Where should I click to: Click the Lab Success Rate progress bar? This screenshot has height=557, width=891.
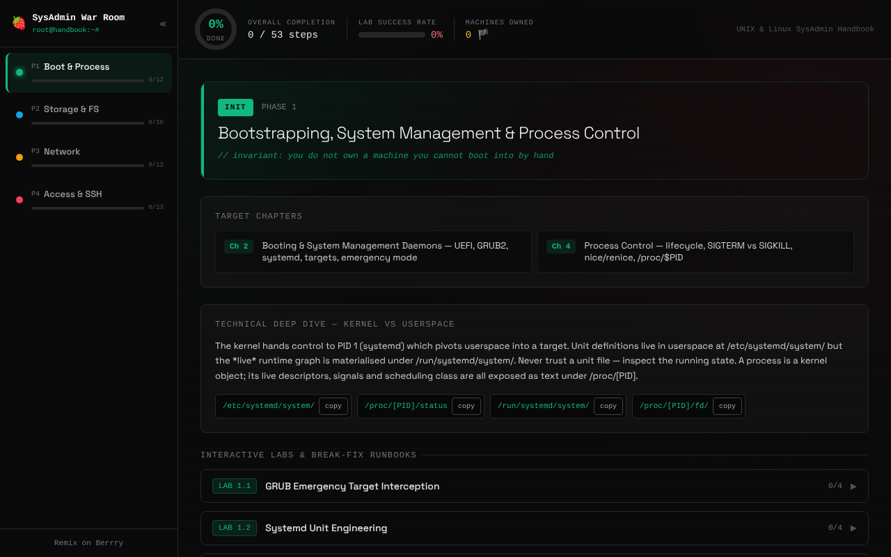point(392,35)
